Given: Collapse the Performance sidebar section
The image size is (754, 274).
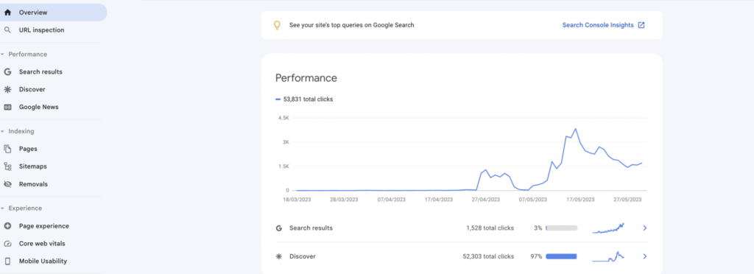Looking at the screenshot, I should coord(2,55).
